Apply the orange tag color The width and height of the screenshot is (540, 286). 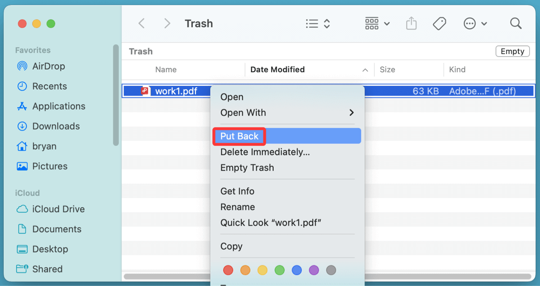click(245, 270)
